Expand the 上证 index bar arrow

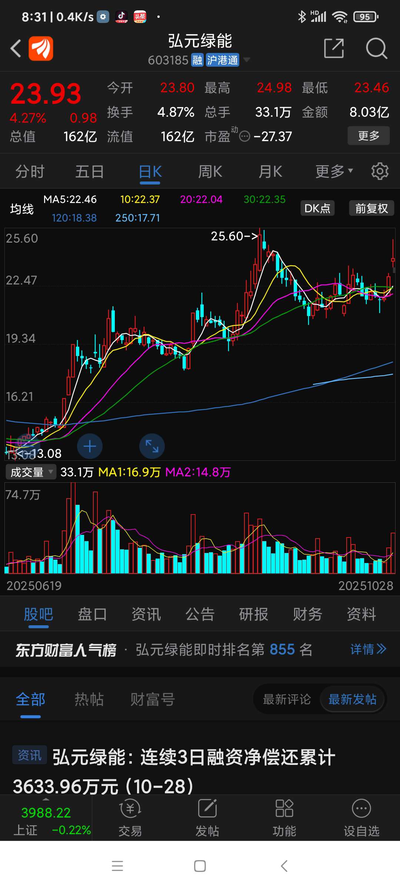click(46, 800)
